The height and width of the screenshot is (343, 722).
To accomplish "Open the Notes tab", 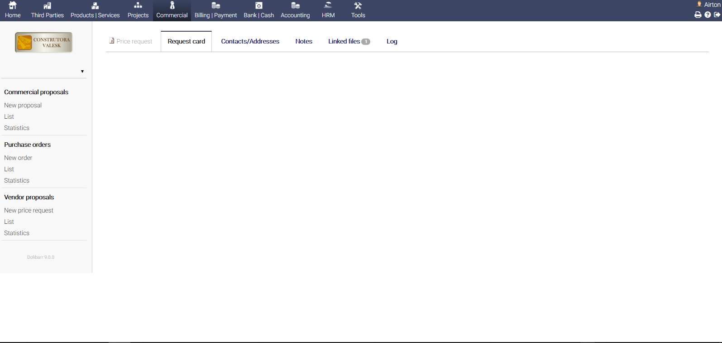I will [304, 41].
